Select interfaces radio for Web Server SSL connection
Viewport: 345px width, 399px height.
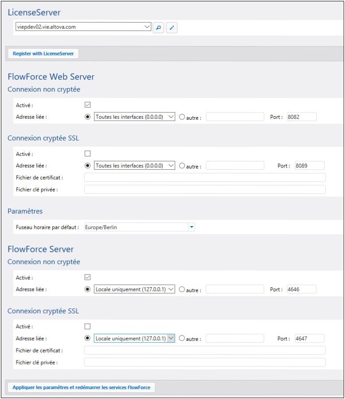click(x=87, y=166)
